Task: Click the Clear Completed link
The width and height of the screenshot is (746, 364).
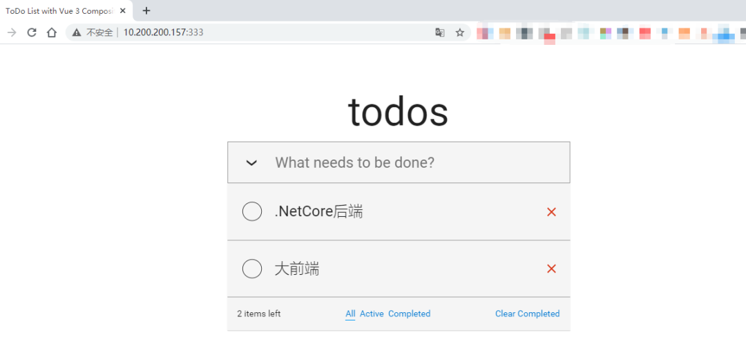Action: tap(527, 314)
